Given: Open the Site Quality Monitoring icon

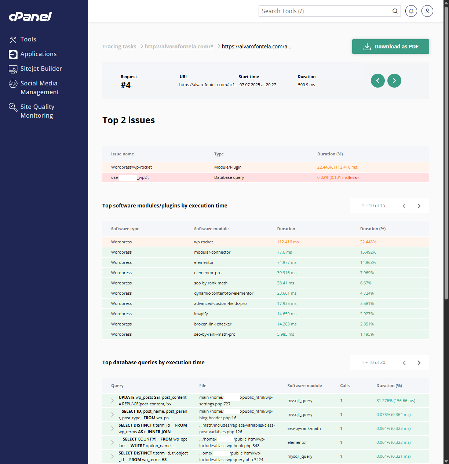Looking at the screenshot, I should tap(13, 107).
